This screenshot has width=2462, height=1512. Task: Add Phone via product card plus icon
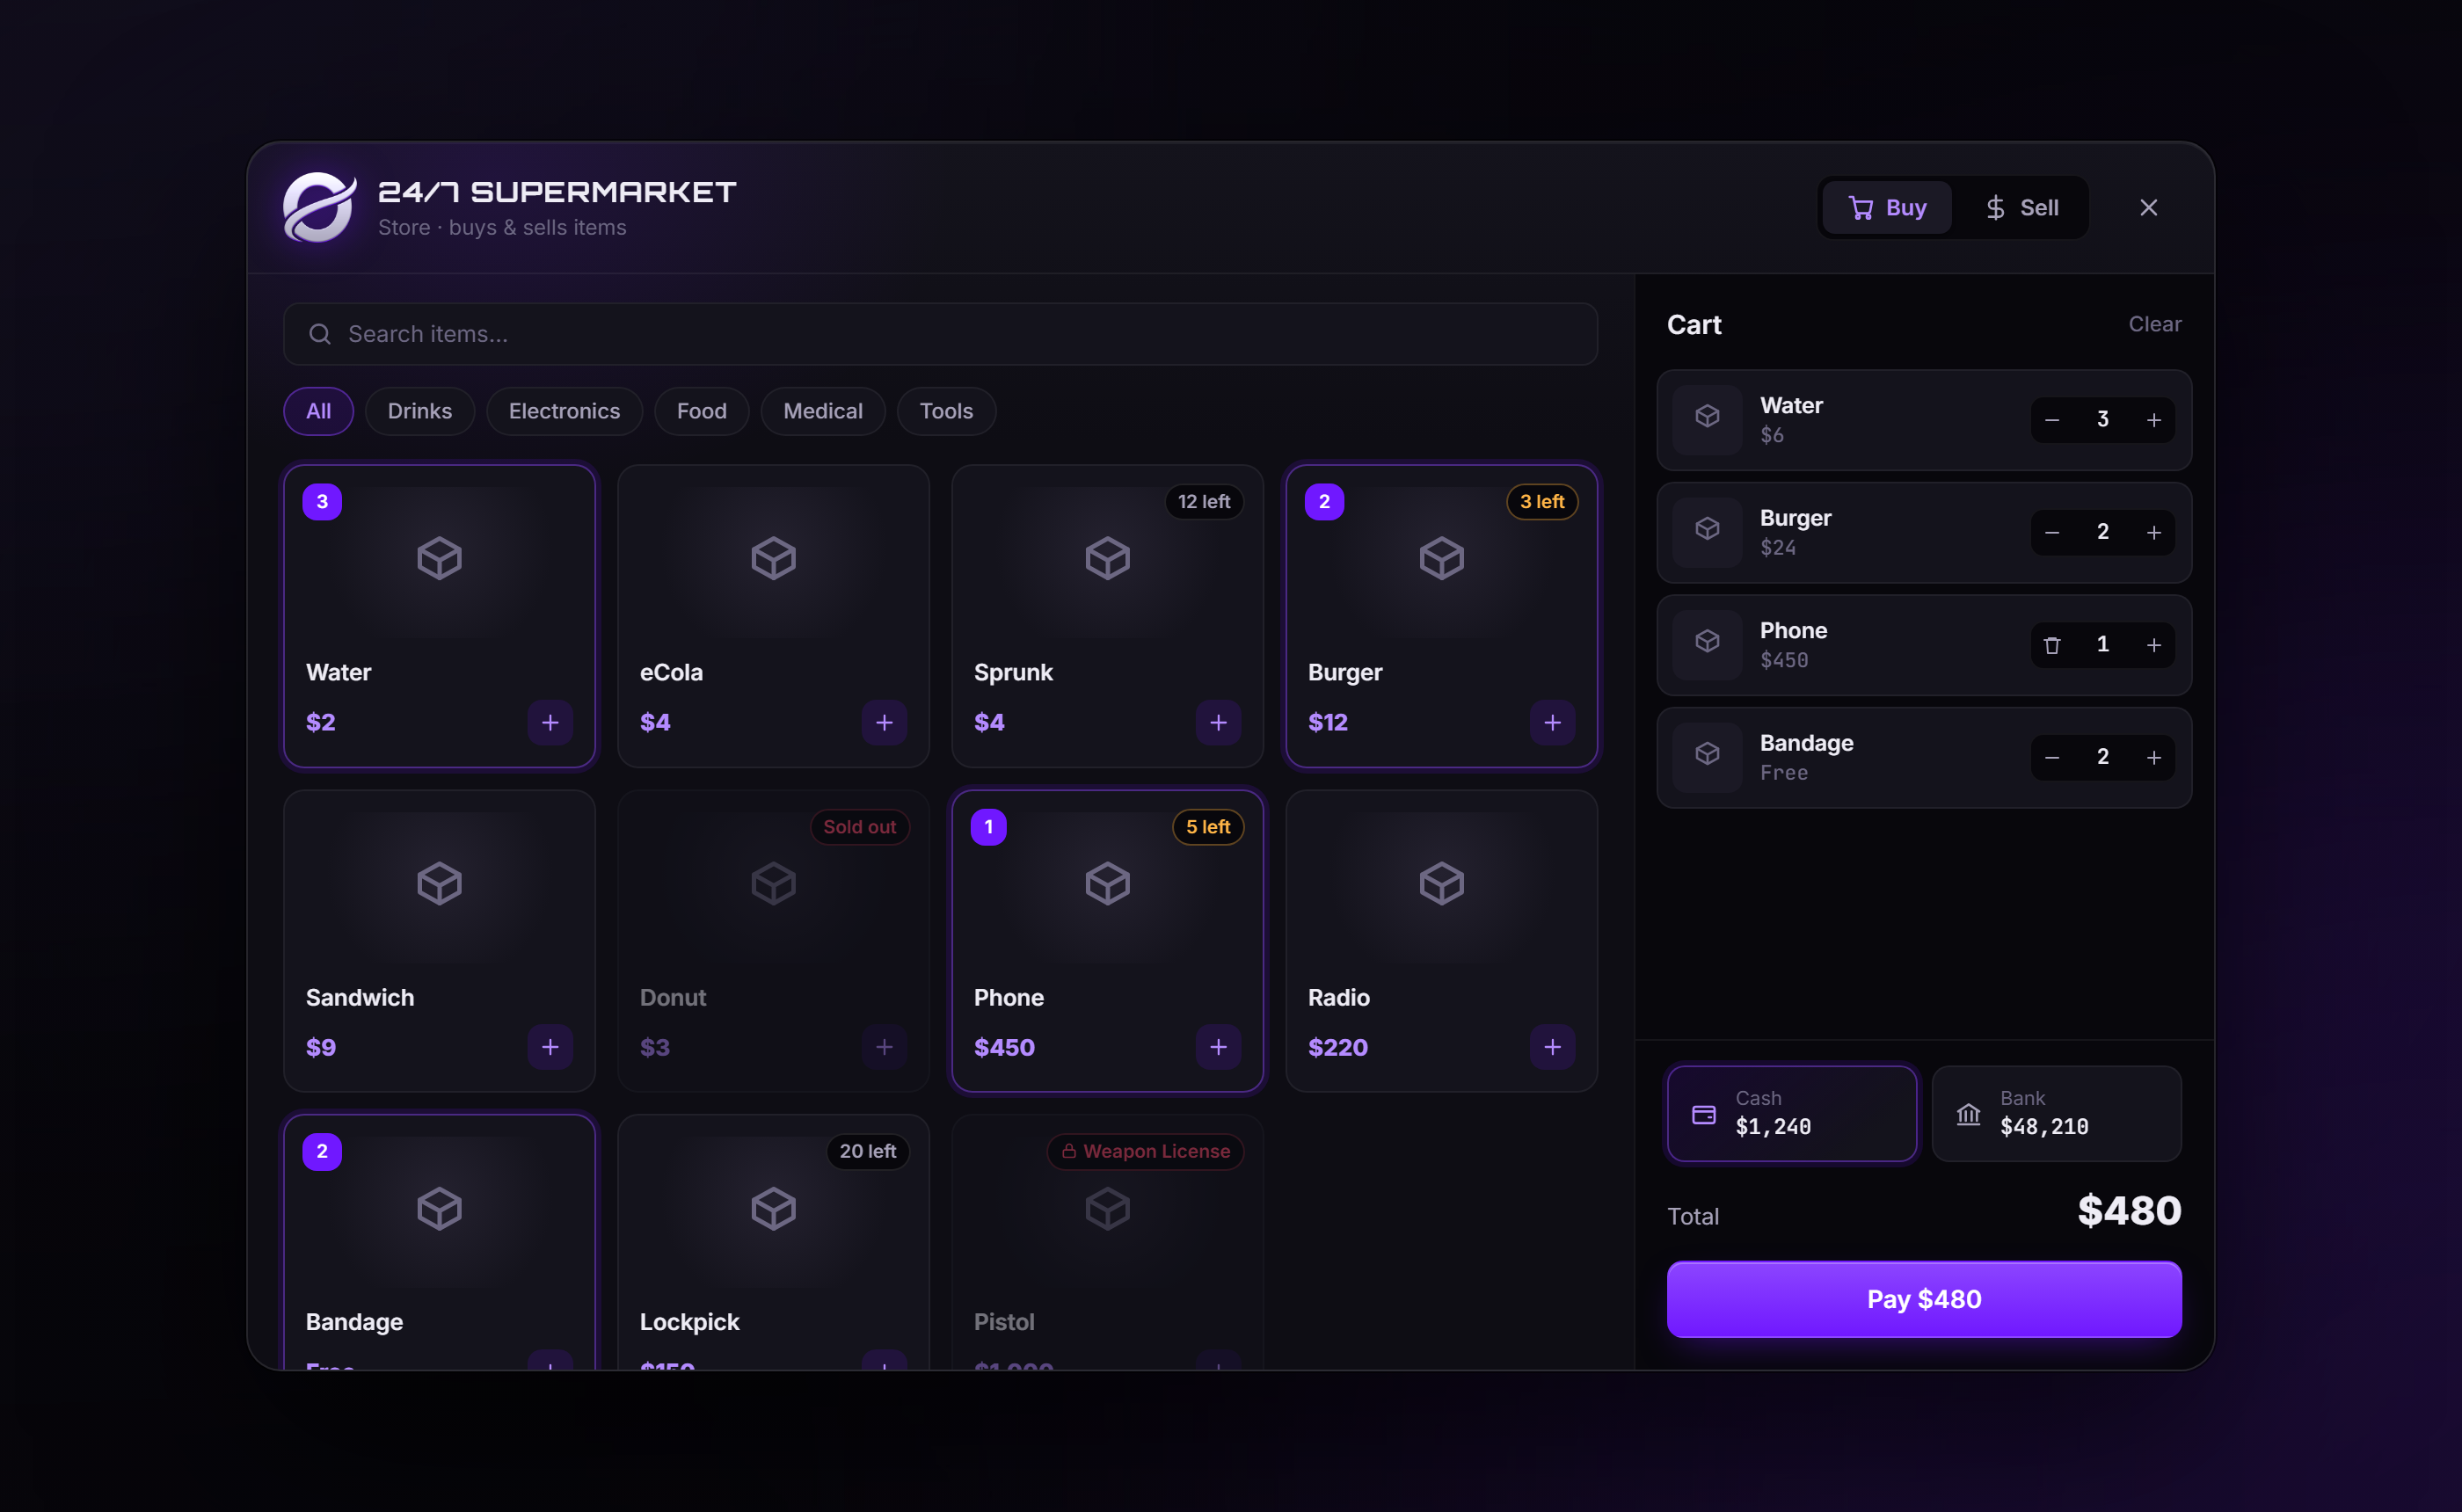click(x=1218, y=1047)
